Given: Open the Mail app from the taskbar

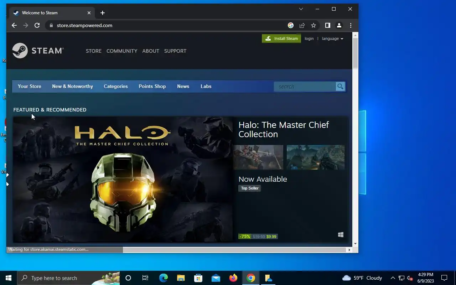Looking at the screenshot, I should tap(216, 278).
